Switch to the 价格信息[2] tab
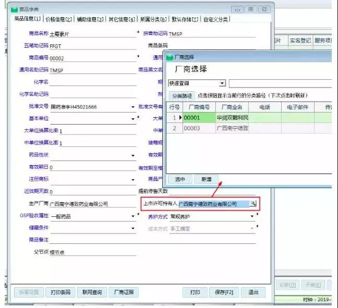Viewport: 338px width, 308px height. click(x=58, y=19)
